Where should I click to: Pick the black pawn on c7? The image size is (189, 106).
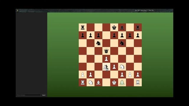(x=98, y=35)
